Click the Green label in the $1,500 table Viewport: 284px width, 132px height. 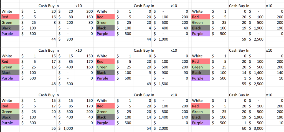[102, 67]
